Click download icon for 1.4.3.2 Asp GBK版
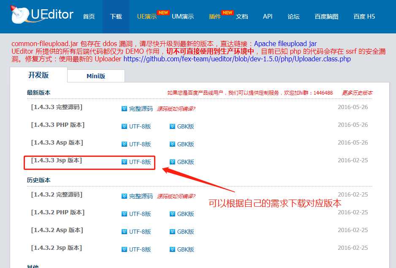 pyautogui.click(x=172, y=232)
